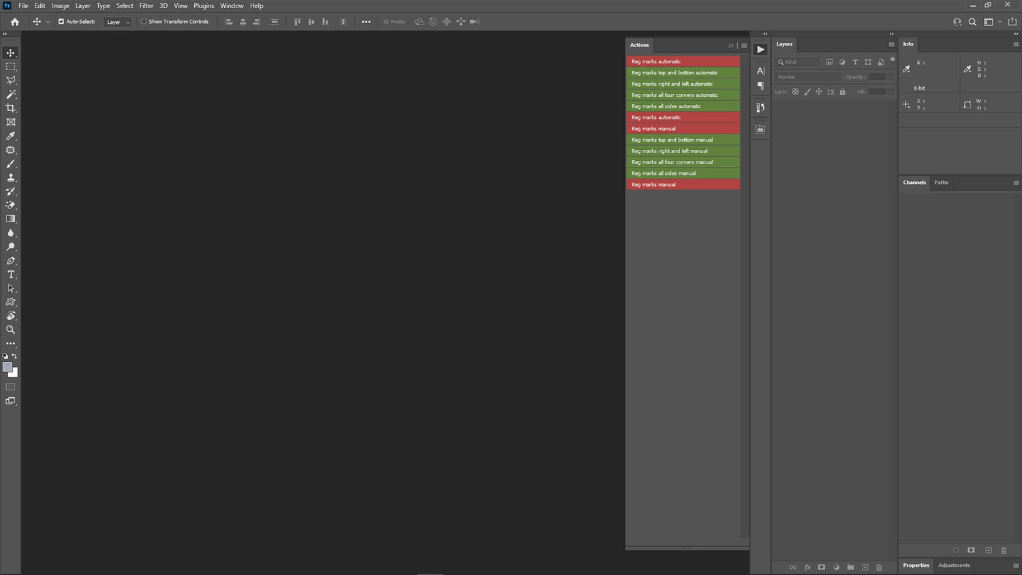Screen dimensions: 1022x575
Task: Select the Crop tool
Action: 10,108
